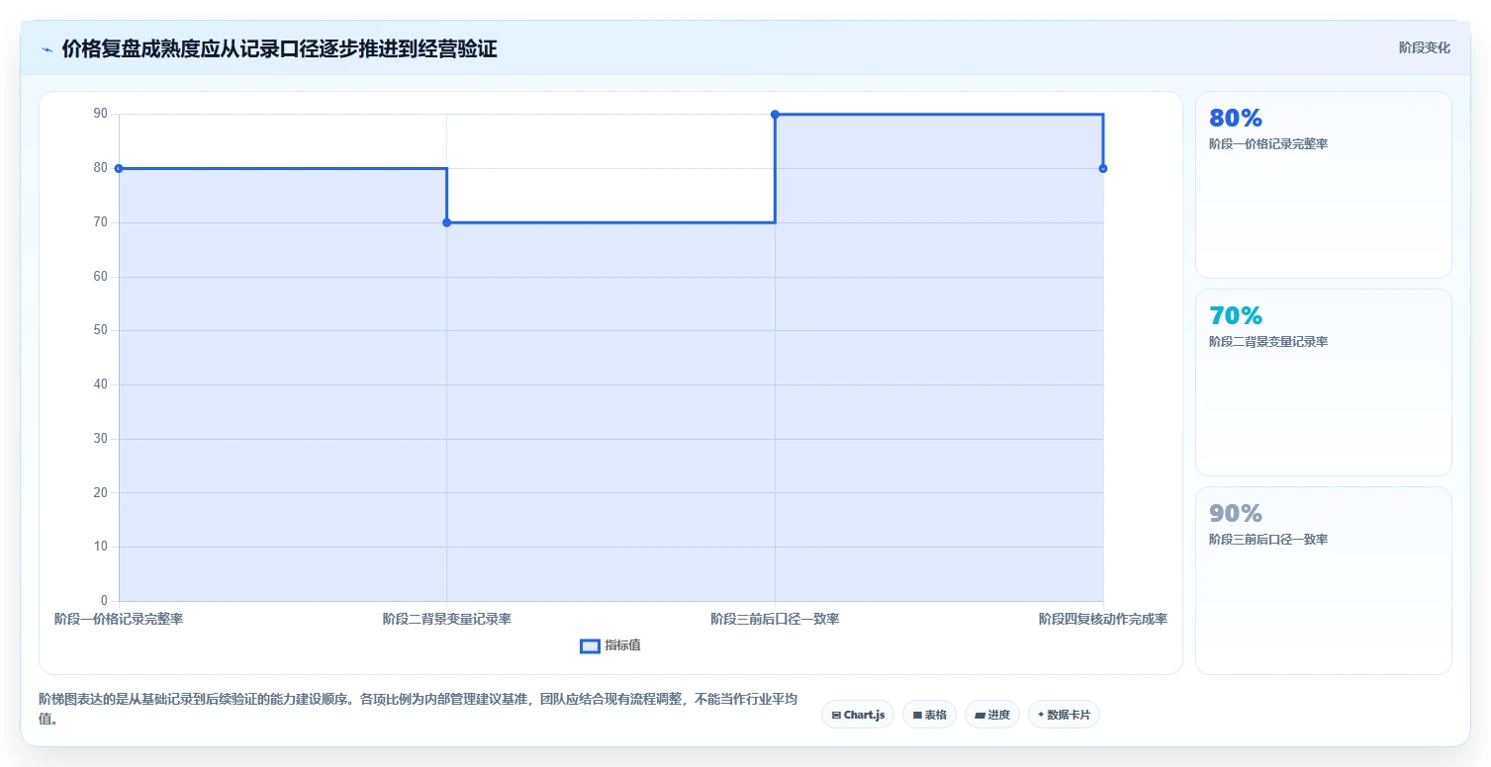
Task: Select the 进度 chip
Action: [992, 714]
